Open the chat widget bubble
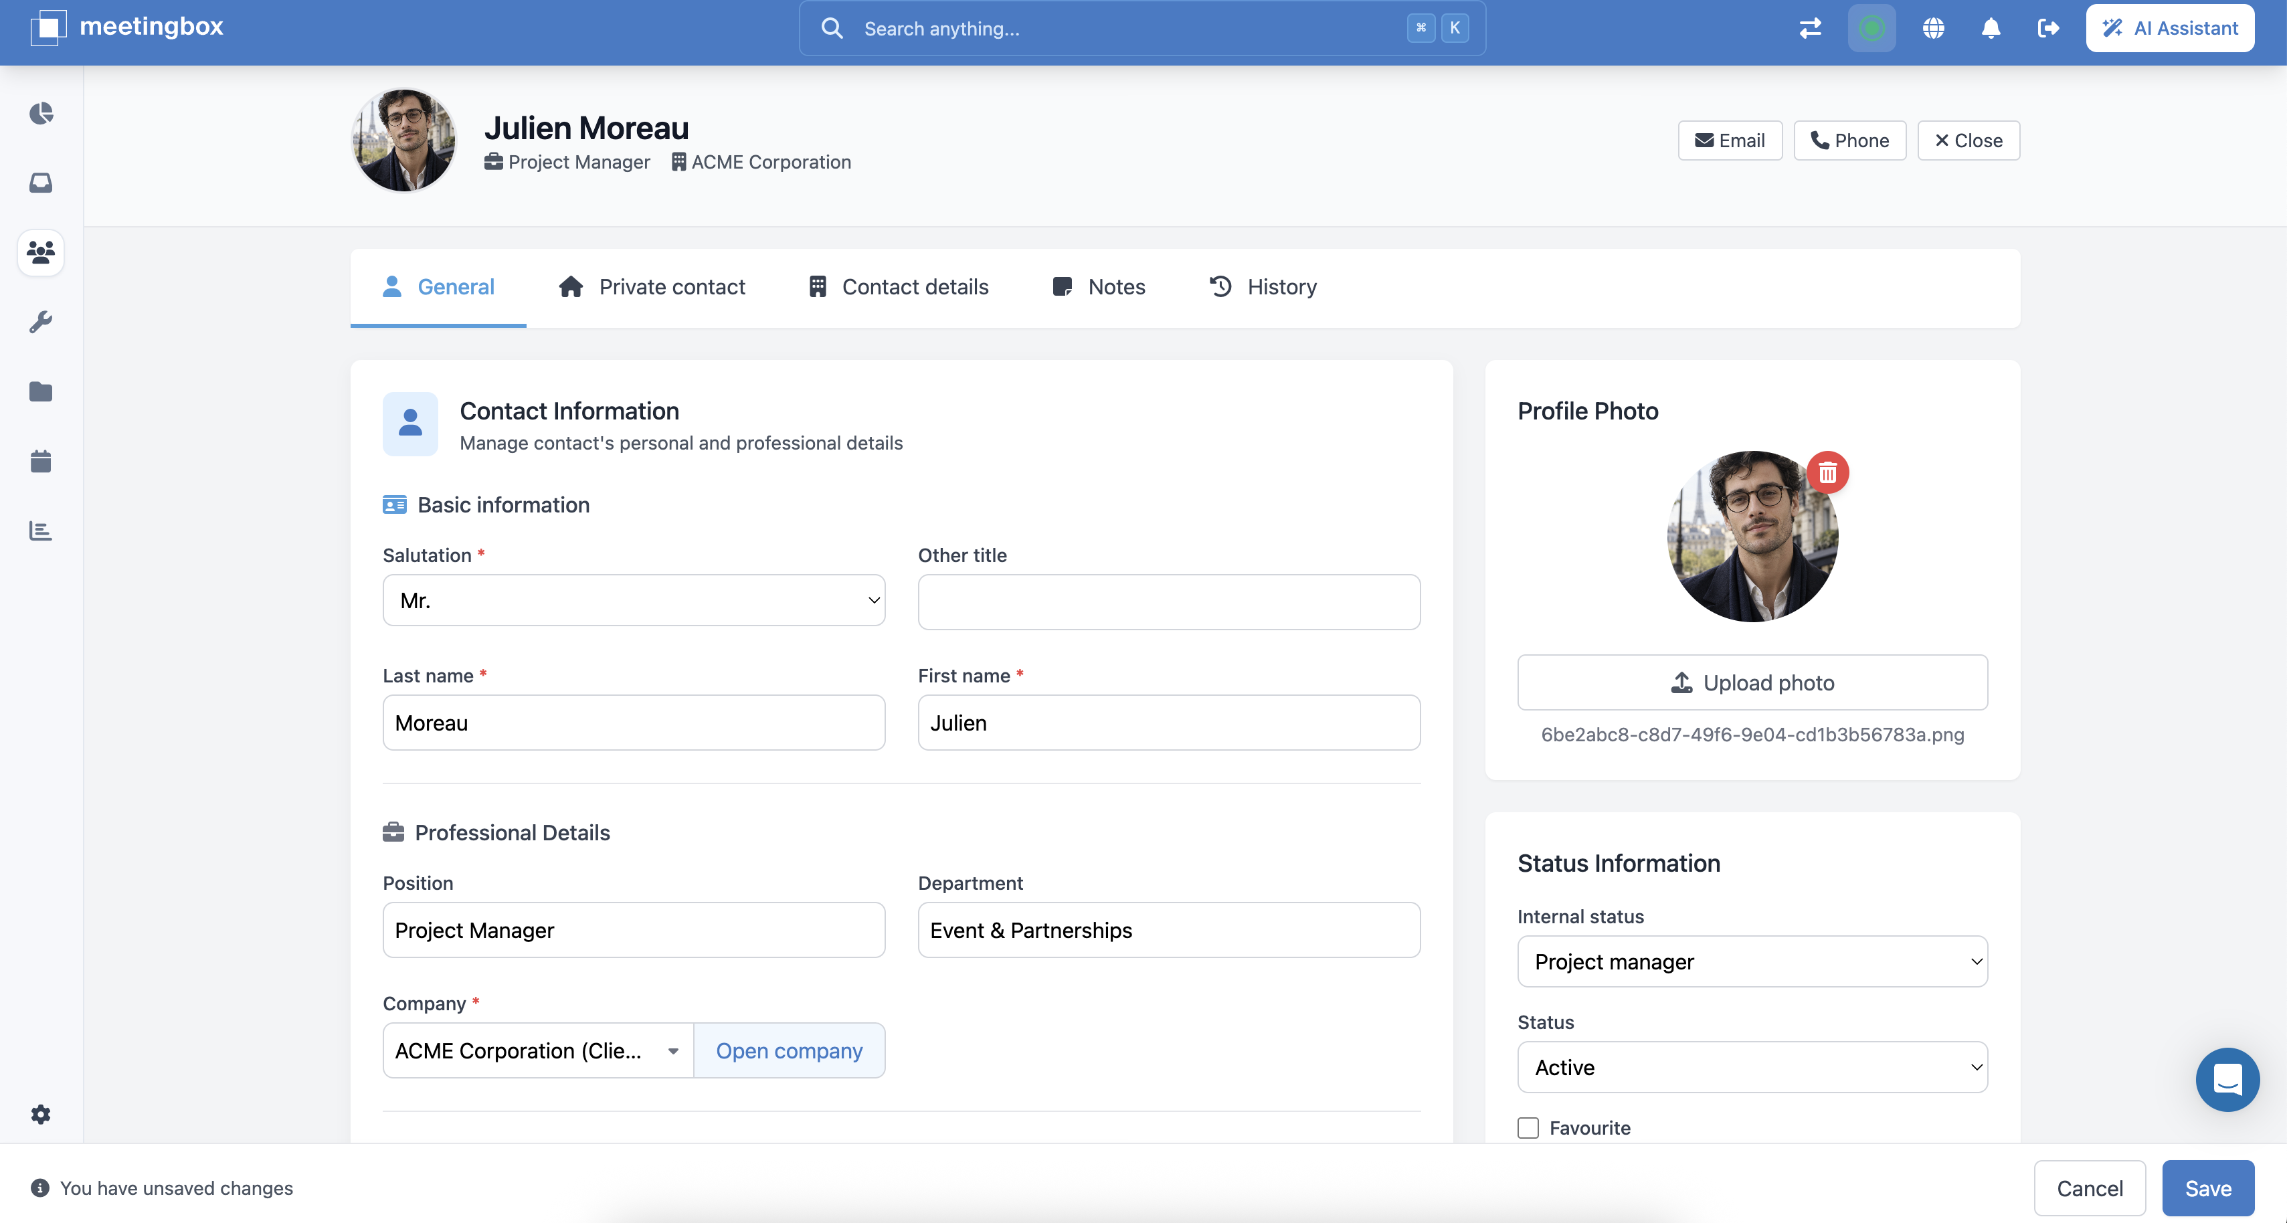Viewport: 2287px width, 1223px height. (2227, 1079)
